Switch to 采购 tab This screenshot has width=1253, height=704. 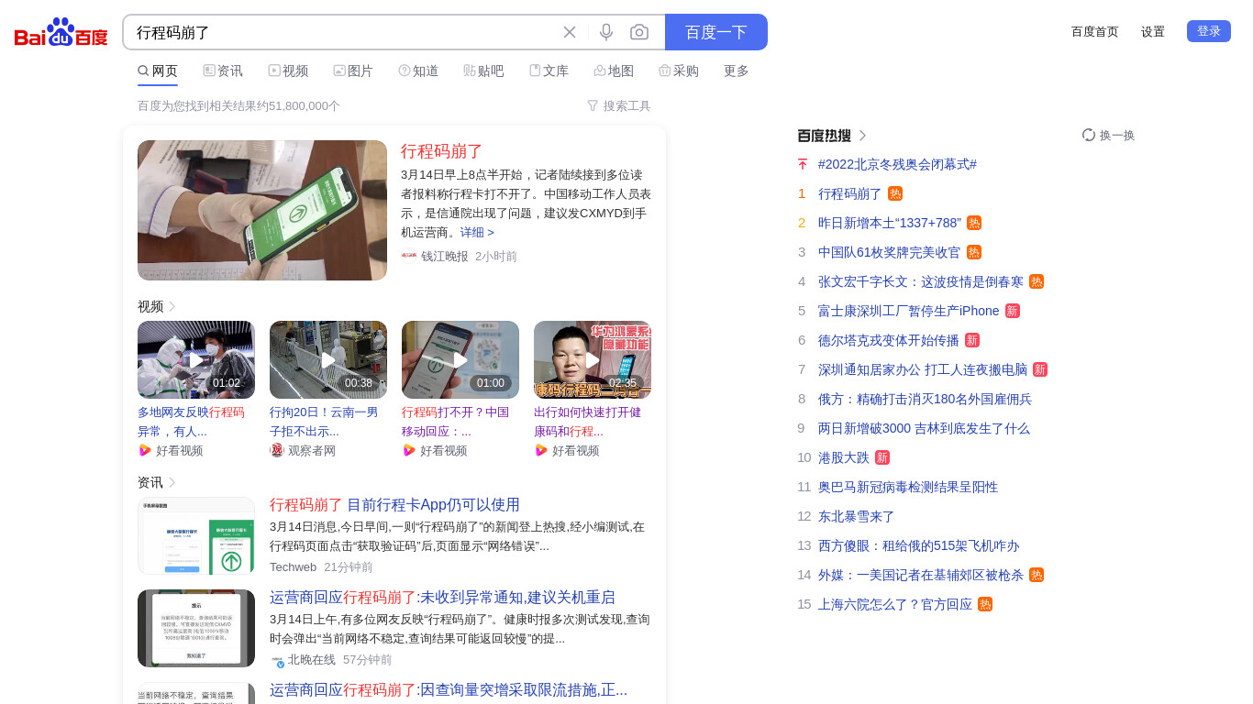(x=679, y=71)
